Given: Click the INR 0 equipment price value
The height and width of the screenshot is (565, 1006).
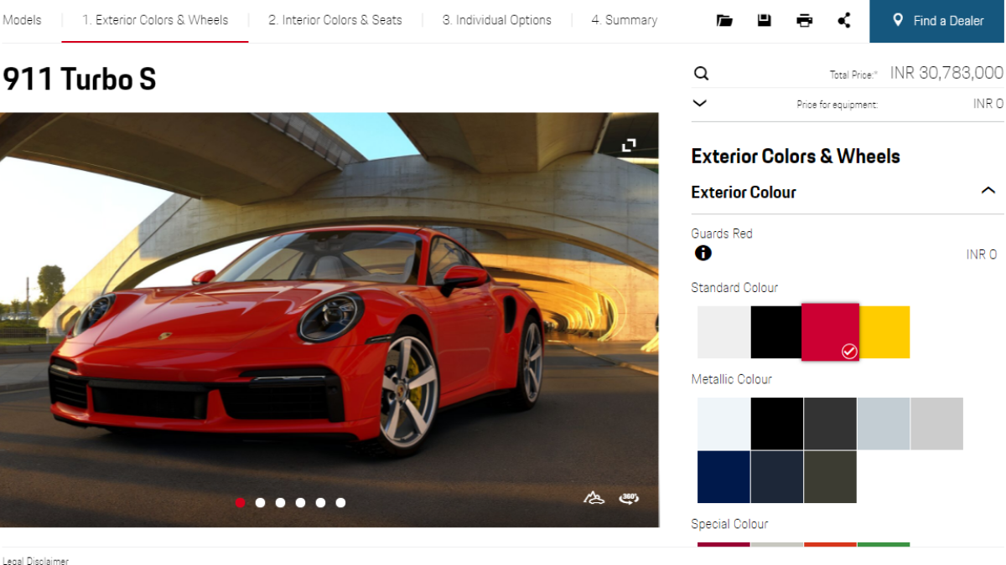Looking at the screenshot, I should [988, 104].
